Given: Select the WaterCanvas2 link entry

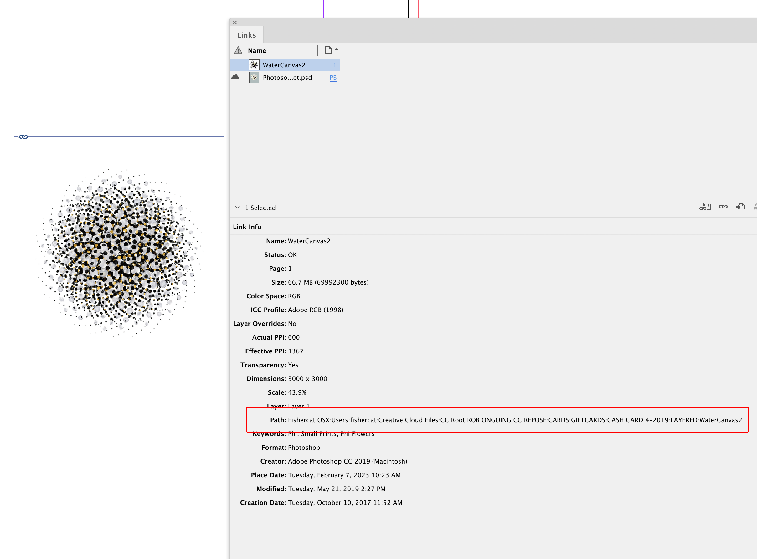Looking at the screenshot, I should pos(284,64).
